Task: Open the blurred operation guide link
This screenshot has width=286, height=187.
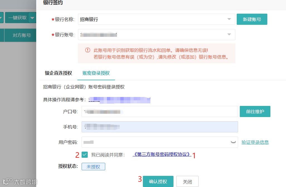Action: point(119,100)
